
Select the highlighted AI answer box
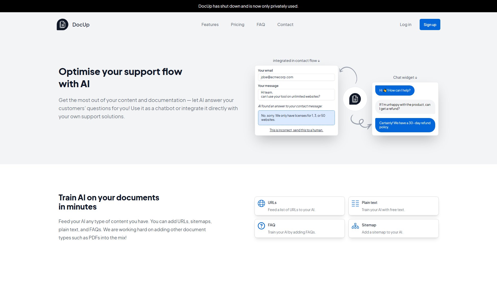[x=296, y=118]
